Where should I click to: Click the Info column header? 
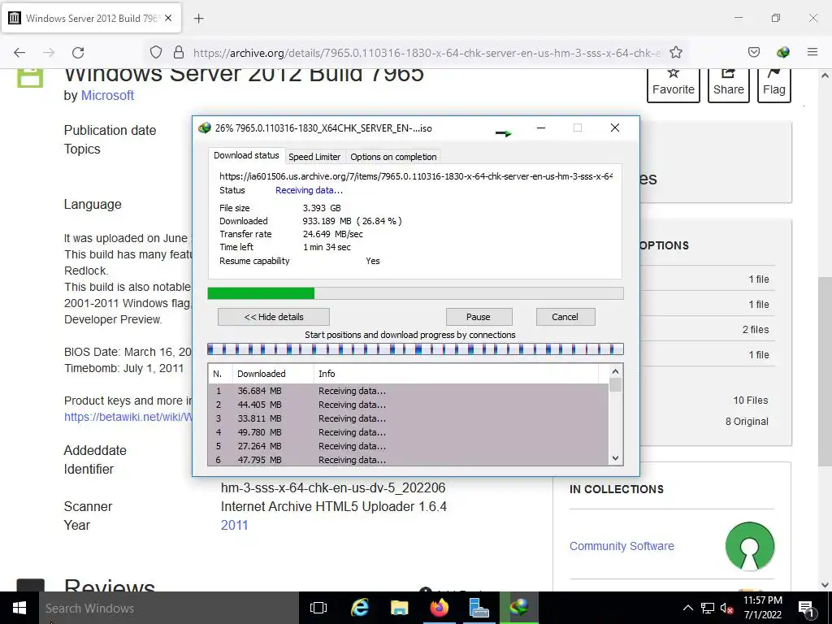tap(456, 374)
